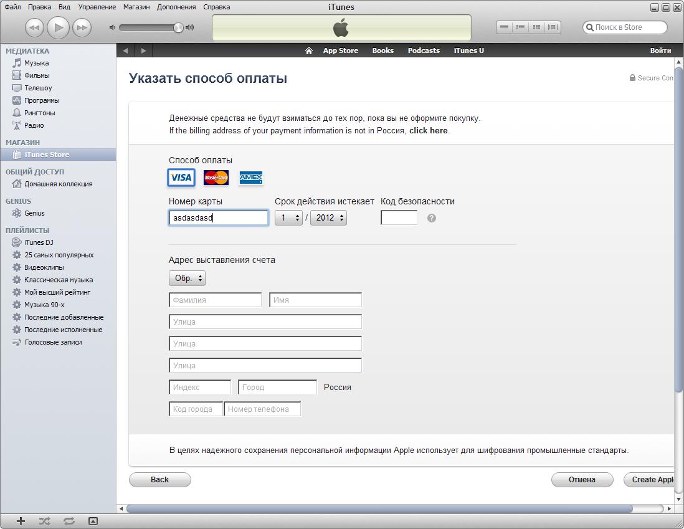Open the Файл menu
This screenshot has width=684, height=529.
click(12, 7)
